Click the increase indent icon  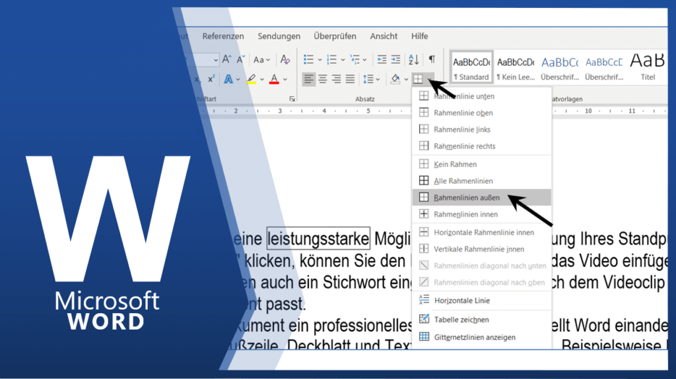pos(395,59)
